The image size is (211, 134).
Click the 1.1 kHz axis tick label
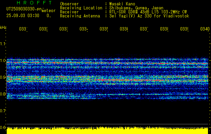(x=3, y=44)
